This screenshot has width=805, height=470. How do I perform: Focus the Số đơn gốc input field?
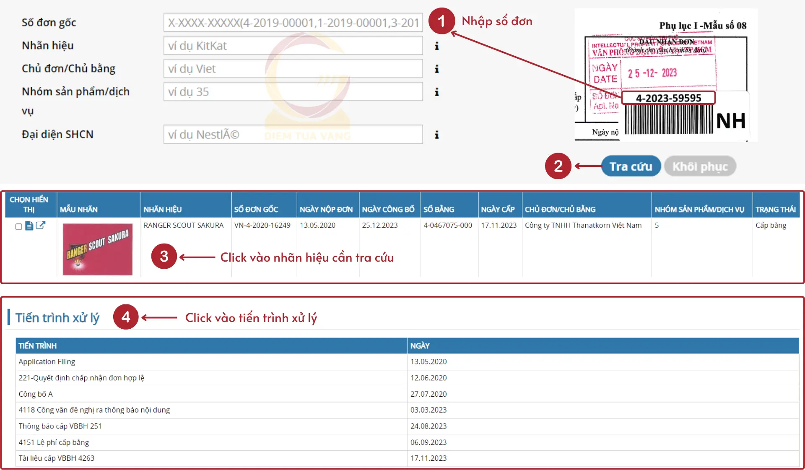(293, 23)
